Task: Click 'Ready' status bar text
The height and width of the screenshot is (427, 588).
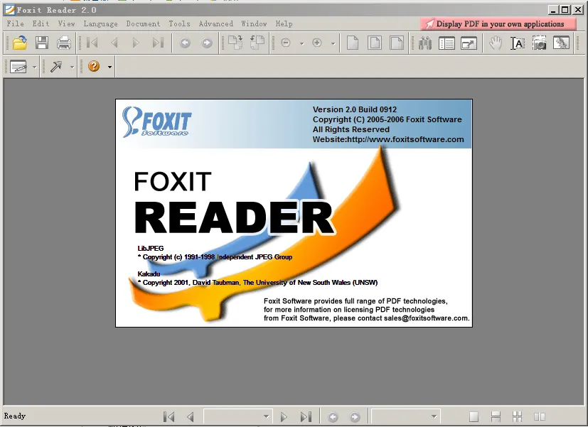Action: click(15, 416)
